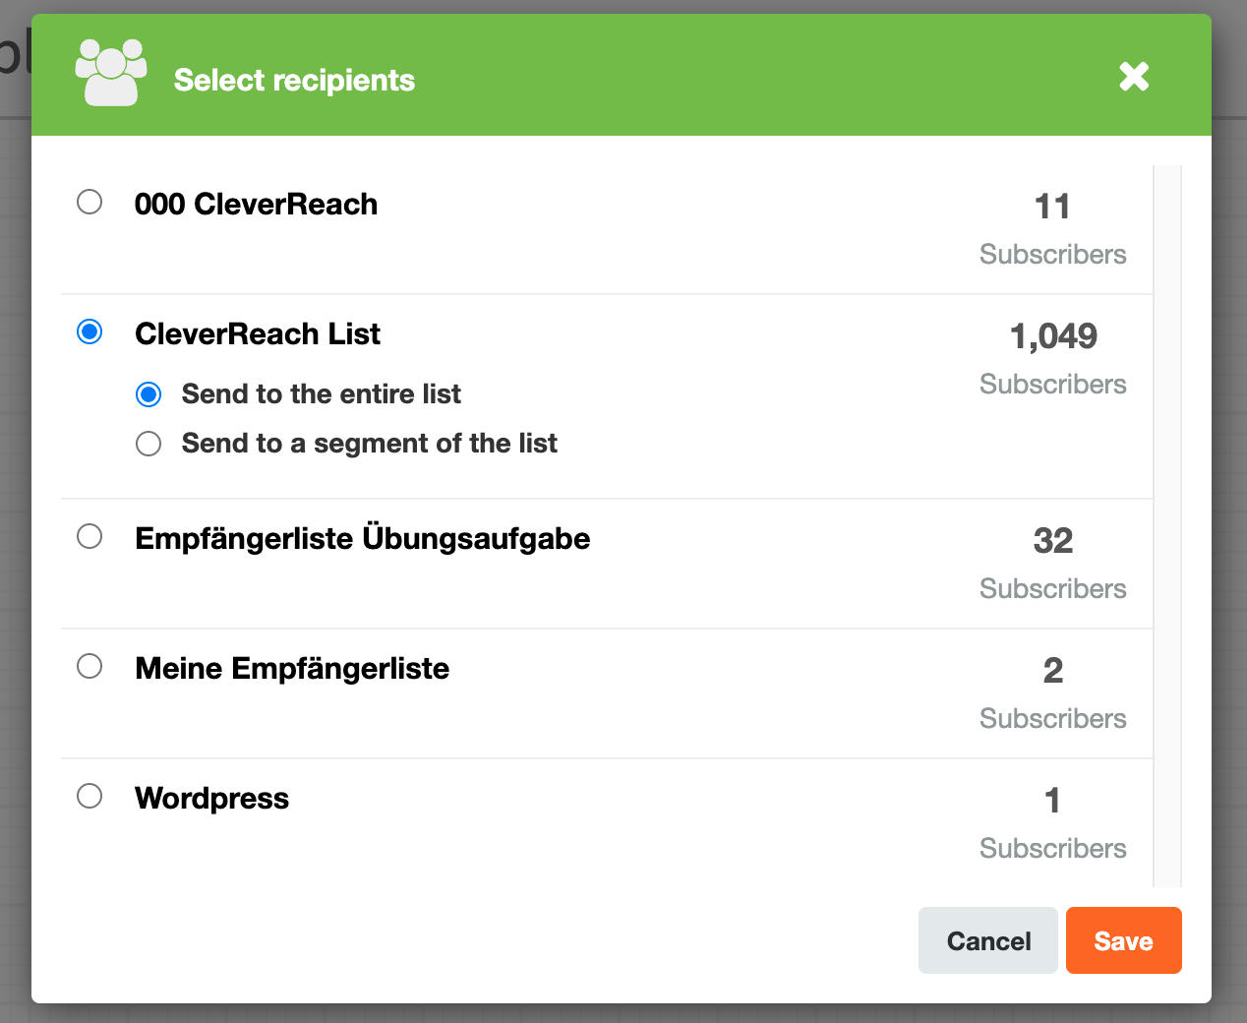Click the 'Select recipients' dialog title
The width and height of the screenshot is (1247, 1023).
tap(294, 80)
